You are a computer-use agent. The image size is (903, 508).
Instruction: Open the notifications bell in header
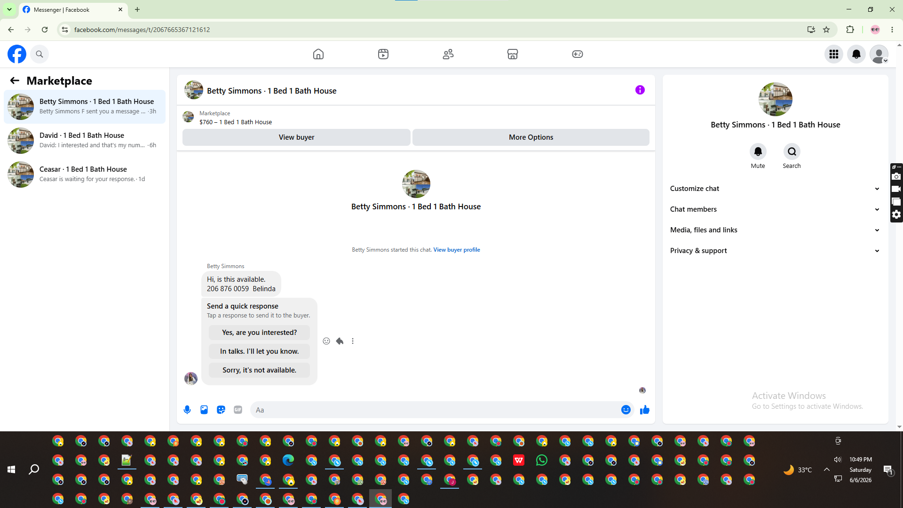pos(856,54)
